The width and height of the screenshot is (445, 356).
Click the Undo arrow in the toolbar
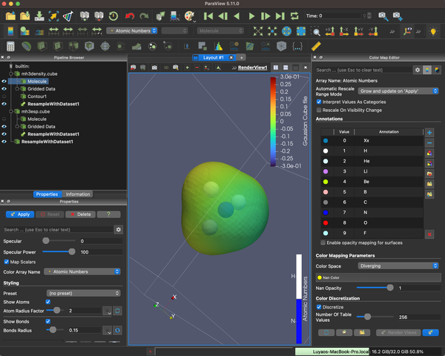coord(131,16)
